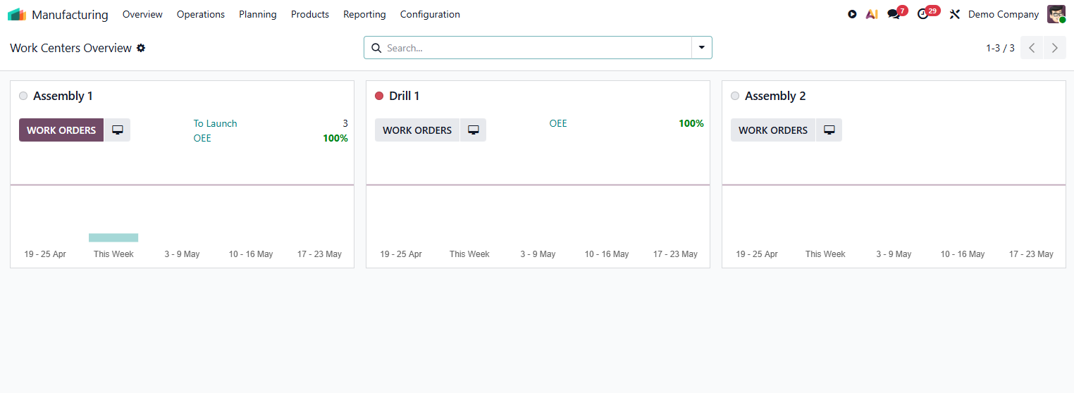Open the Overview menu
The width and height of the screenshot is (1074, 393).
pos(142,14)
